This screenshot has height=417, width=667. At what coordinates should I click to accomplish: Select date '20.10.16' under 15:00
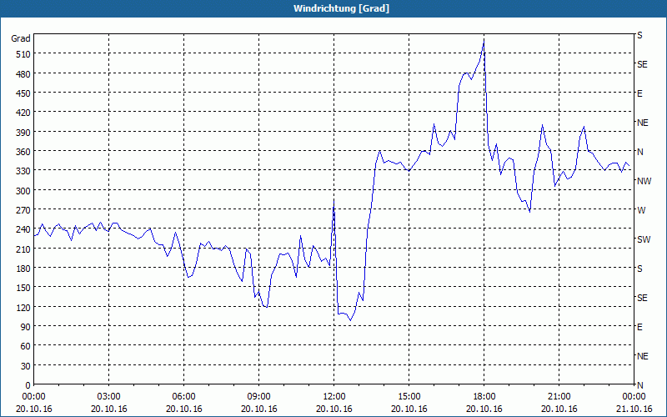click(409, 409)
